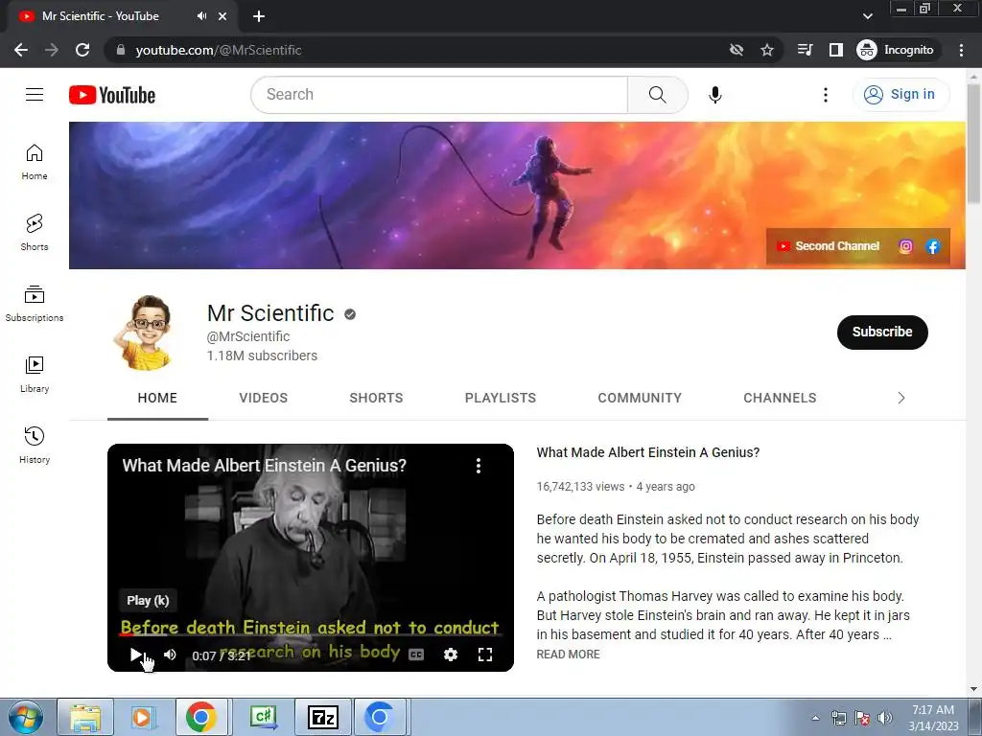Open tab search dropdown chevron
Screen dimensions: 982x736
867,16
